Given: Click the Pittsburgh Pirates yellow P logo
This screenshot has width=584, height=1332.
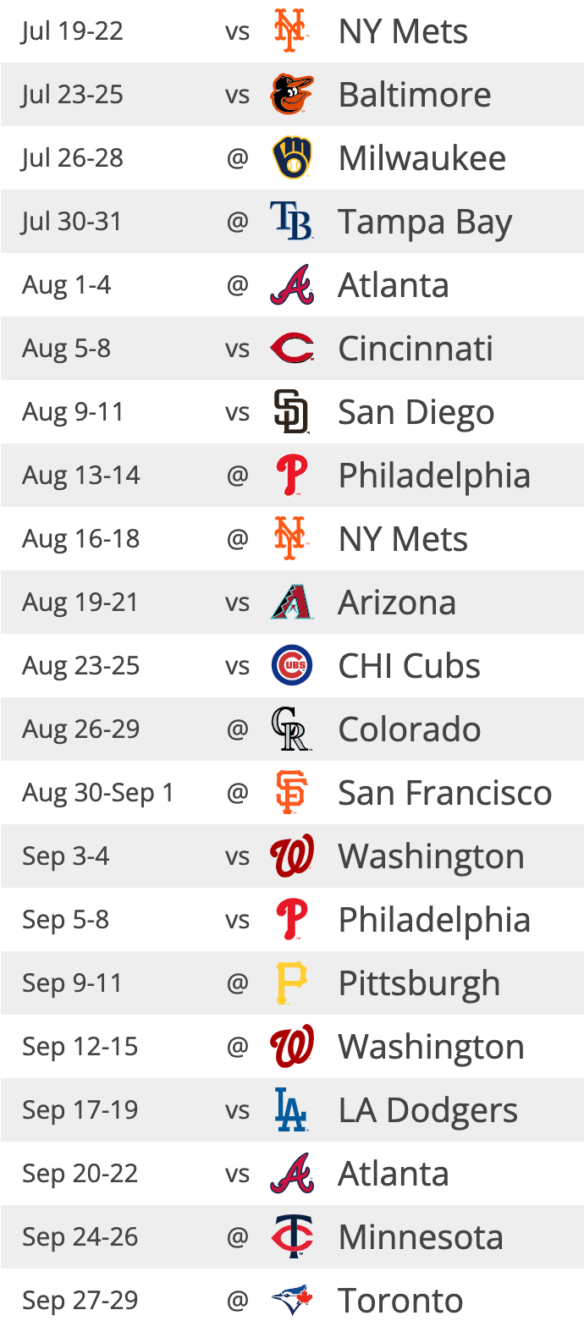Looking at the screenshot, I should pyautogui.click(x=292, y=983).
